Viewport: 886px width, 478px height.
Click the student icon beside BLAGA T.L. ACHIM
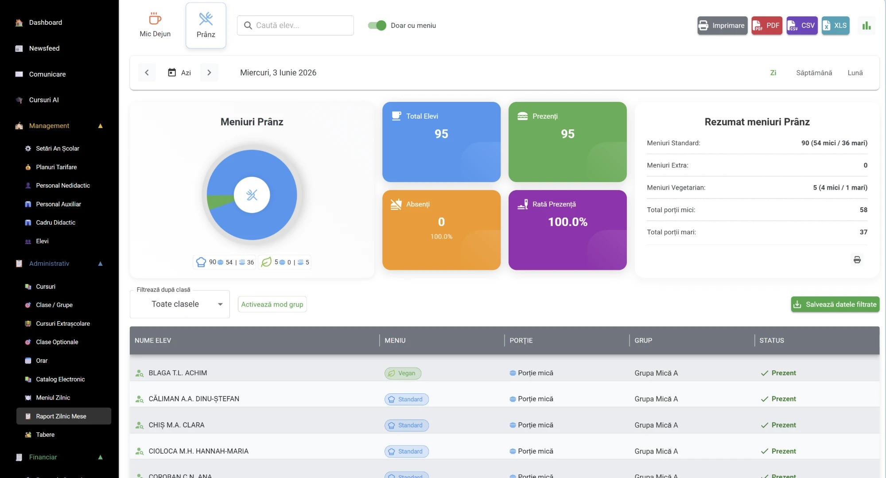pyautogui.click(x=139, y=373)
